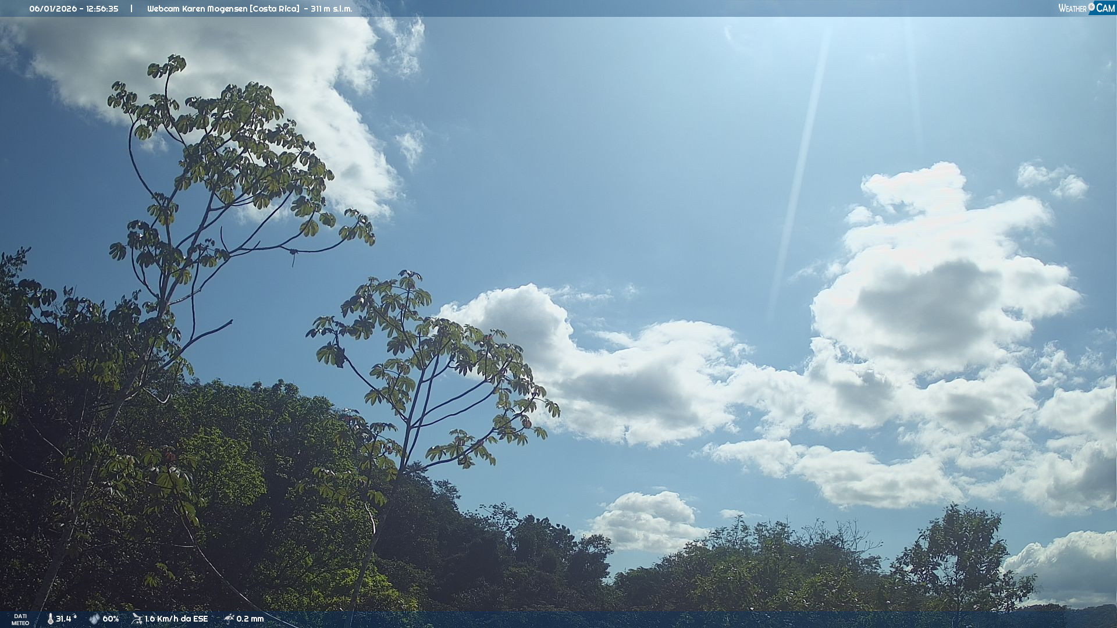Click the 311 m s.l.m. altitude text

[331, 9]
